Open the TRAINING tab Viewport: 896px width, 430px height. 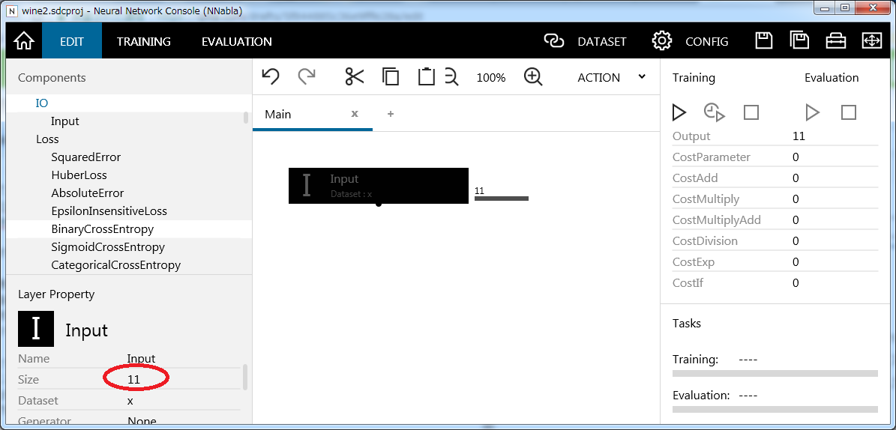click(x=143, y=41)
